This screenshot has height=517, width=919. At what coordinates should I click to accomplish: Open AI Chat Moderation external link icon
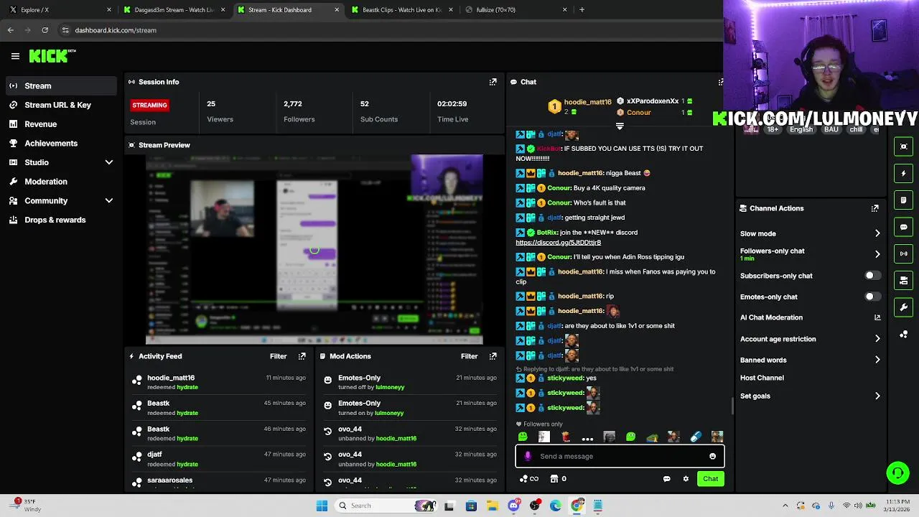[877, 317]
